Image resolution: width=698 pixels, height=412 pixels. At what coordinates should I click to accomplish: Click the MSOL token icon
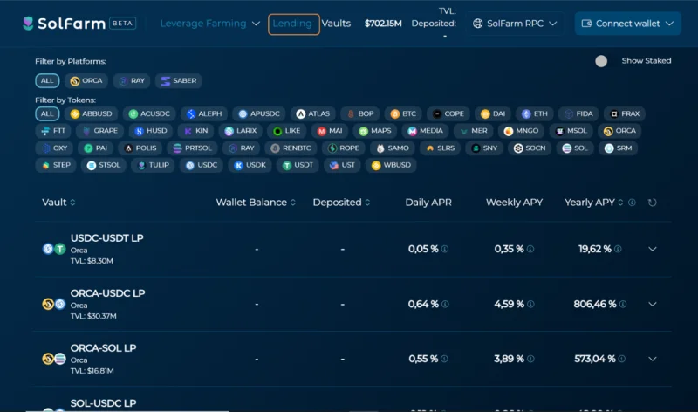559,131
